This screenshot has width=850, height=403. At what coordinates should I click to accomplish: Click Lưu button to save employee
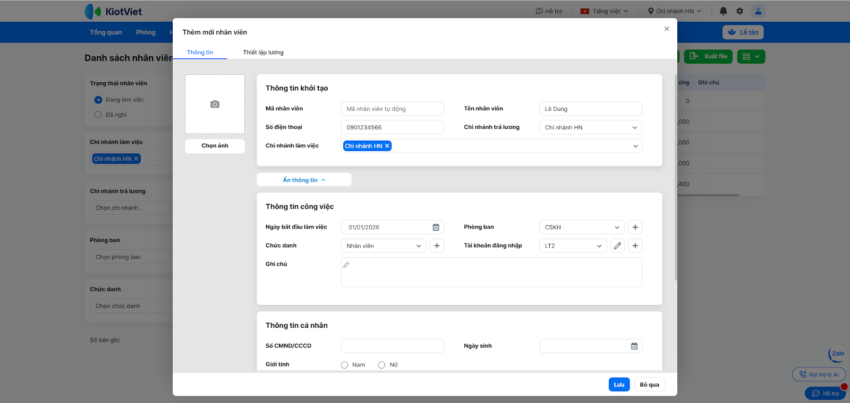[619, 384]
